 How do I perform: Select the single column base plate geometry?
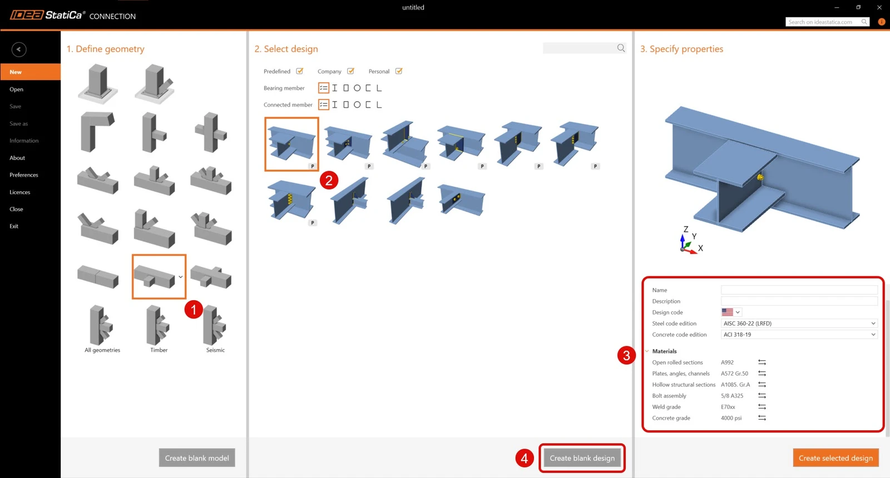pos(98,83)
